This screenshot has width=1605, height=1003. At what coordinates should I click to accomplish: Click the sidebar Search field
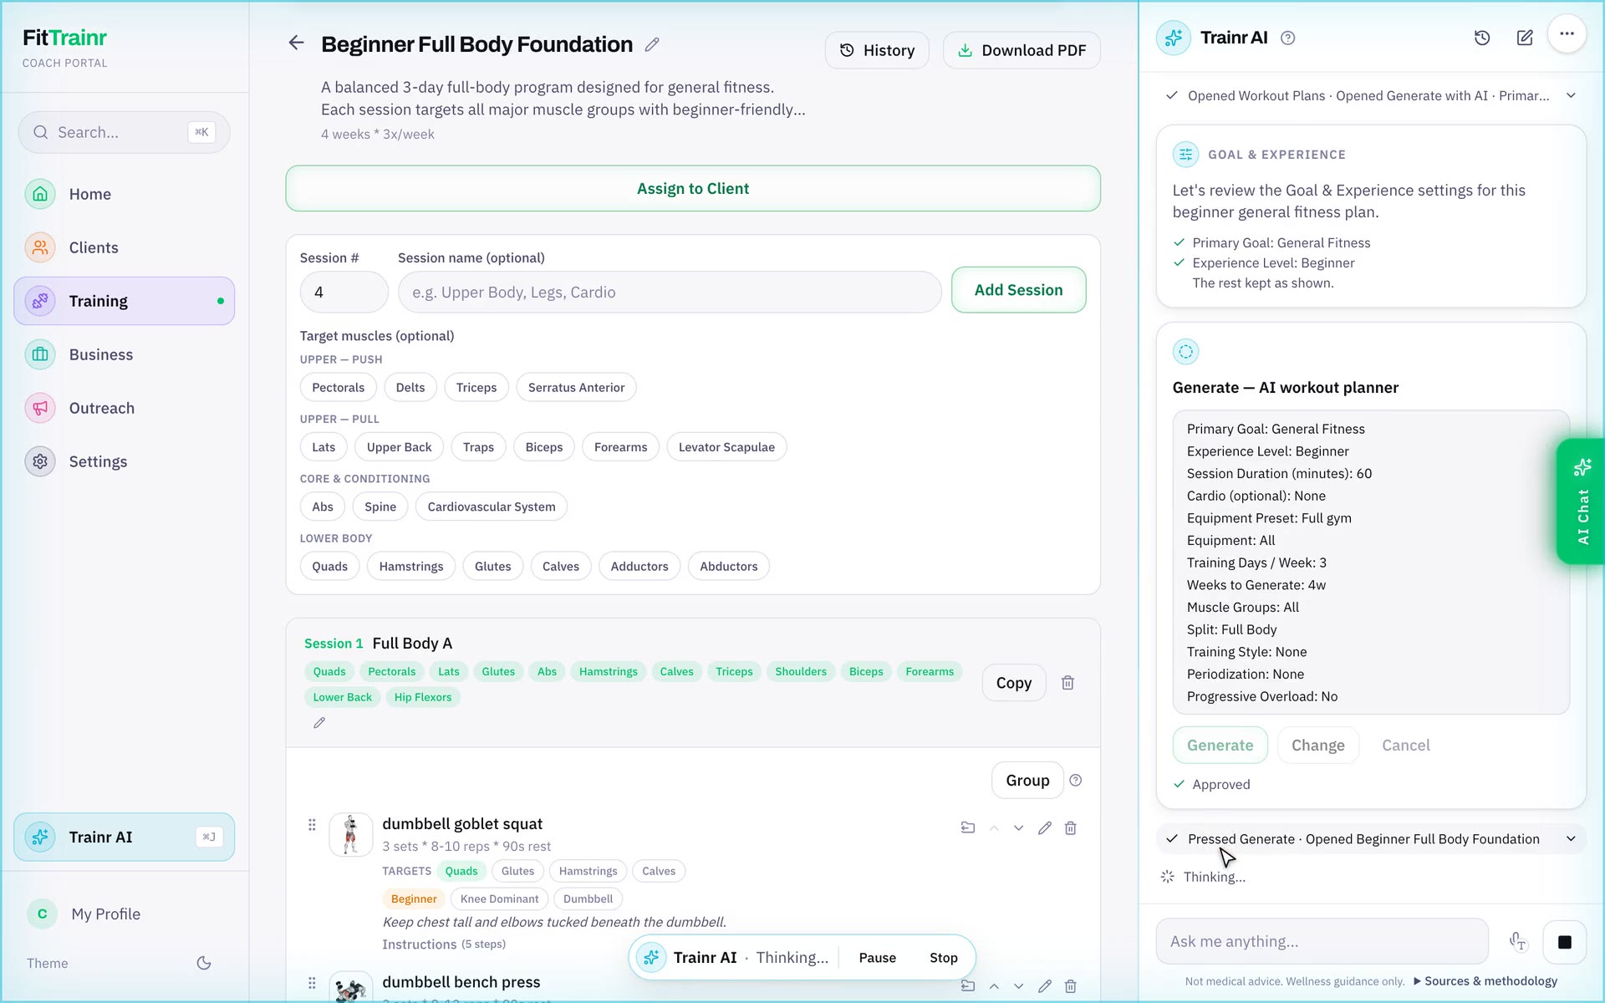click(x=124, y=132)
